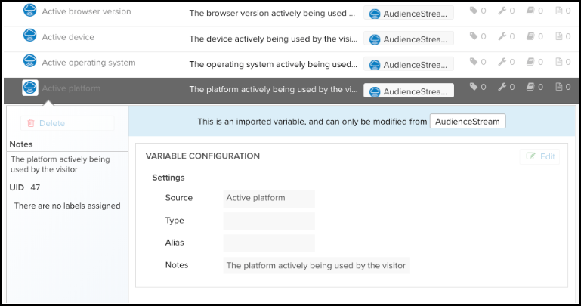Click the Edit button in Variable Configuration
Viewport: 581px width, 306px height.
click(x=541, y=156)
